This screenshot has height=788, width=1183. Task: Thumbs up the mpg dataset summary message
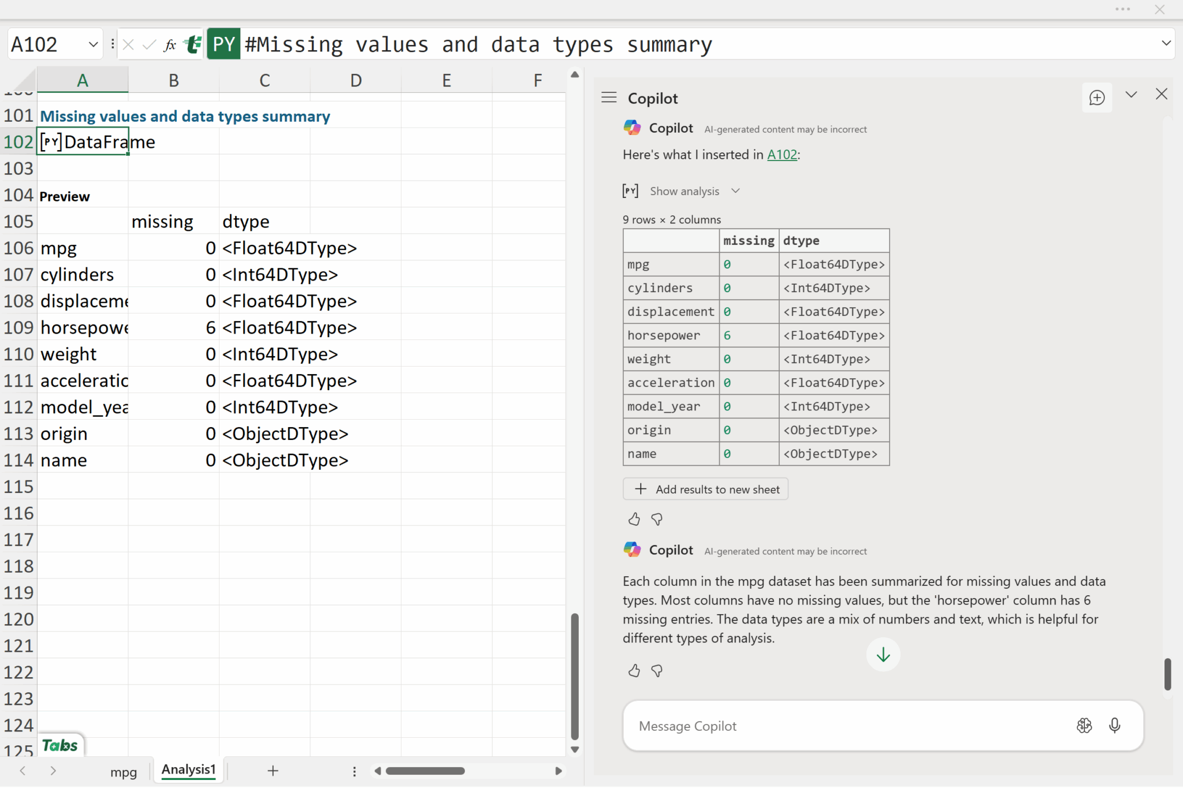point(634,671)
